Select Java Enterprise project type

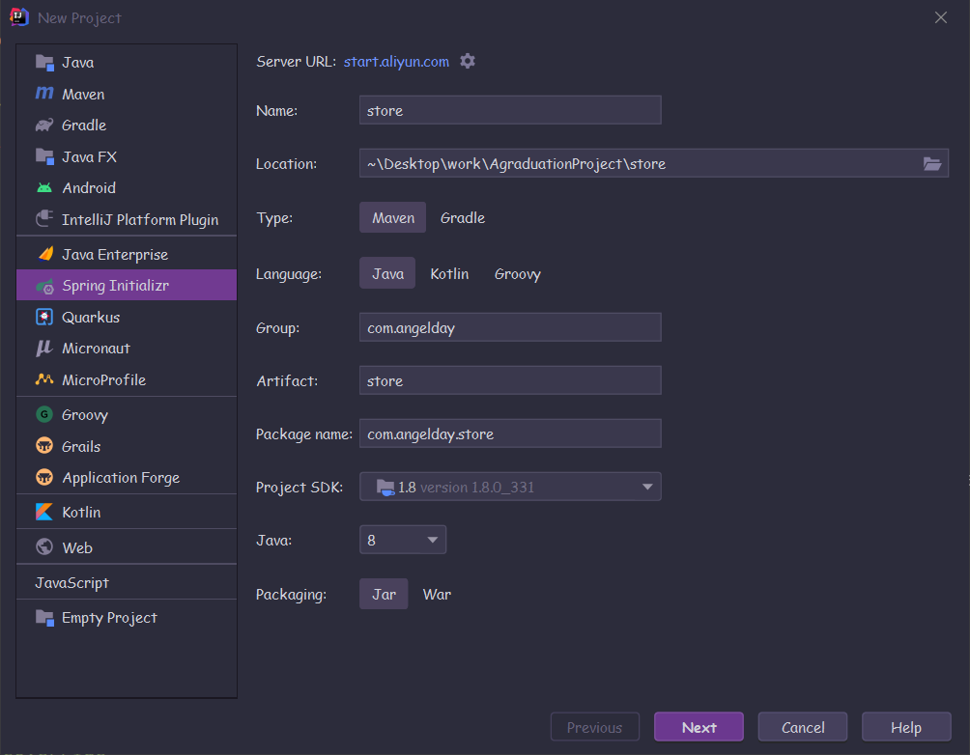[x=115, y=255]
